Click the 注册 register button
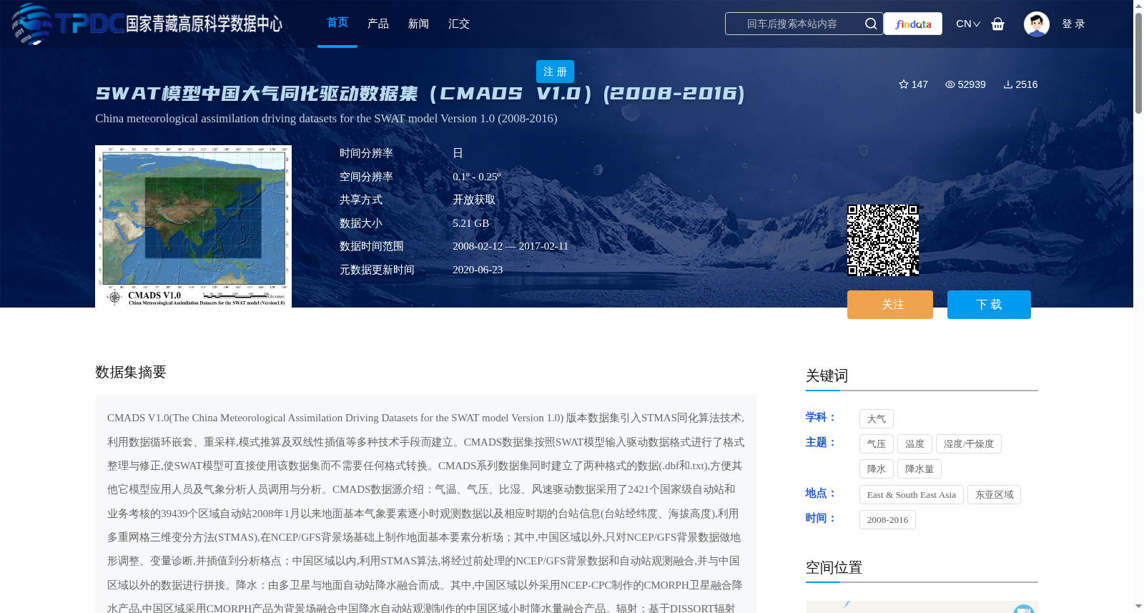The height and width of the screenshot is (613, 1144). [x=555, y=72]
